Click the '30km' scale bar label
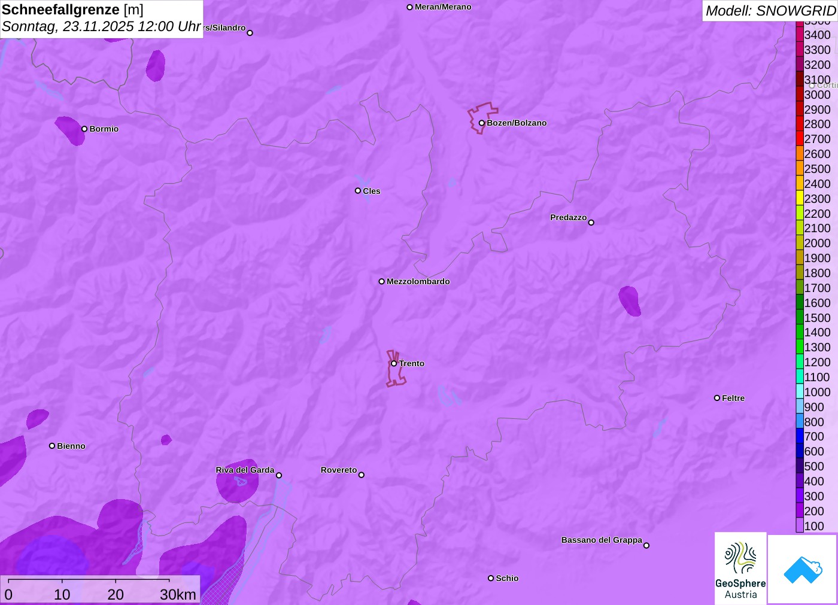Screen dimensions: 838x605 tap(178, 594)
